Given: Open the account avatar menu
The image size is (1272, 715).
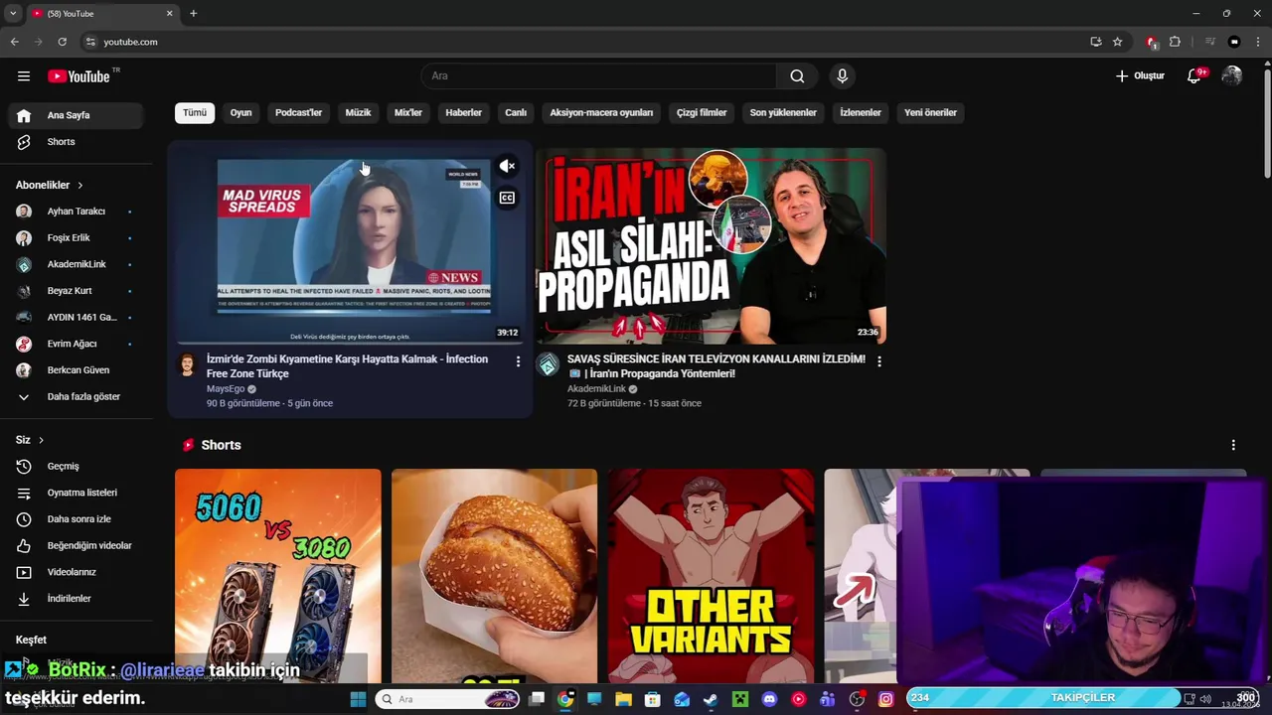Looking at the screenshot, I should tap(1232, 76).
